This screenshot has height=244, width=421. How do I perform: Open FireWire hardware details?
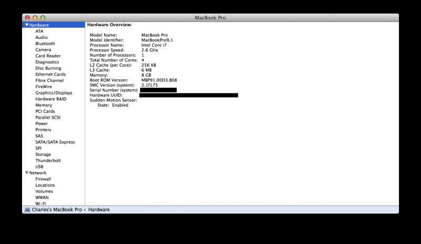(44, 87)
